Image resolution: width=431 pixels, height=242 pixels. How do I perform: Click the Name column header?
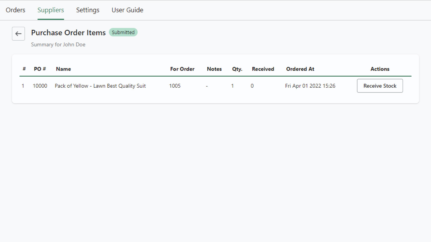(x=63, y=69)
